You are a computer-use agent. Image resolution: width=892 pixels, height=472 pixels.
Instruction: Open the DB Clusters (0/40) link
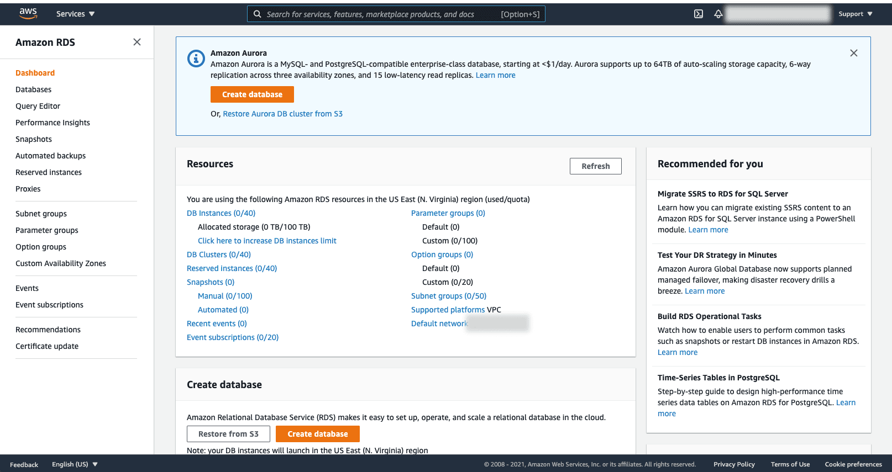(x=219, y=254)
